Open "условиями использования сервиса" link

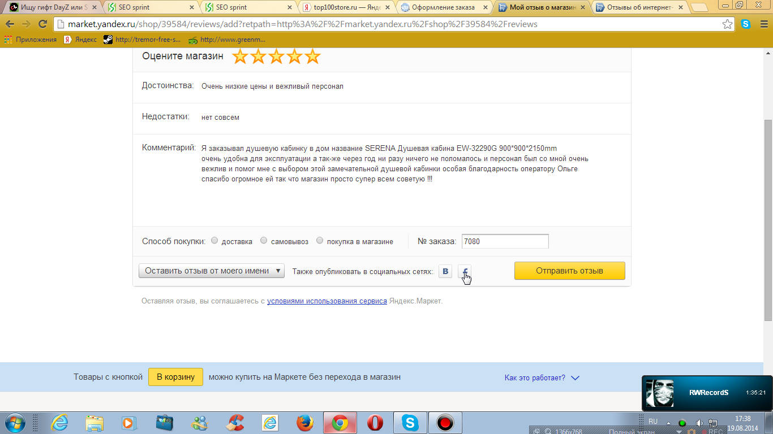[x=327, y=301]
